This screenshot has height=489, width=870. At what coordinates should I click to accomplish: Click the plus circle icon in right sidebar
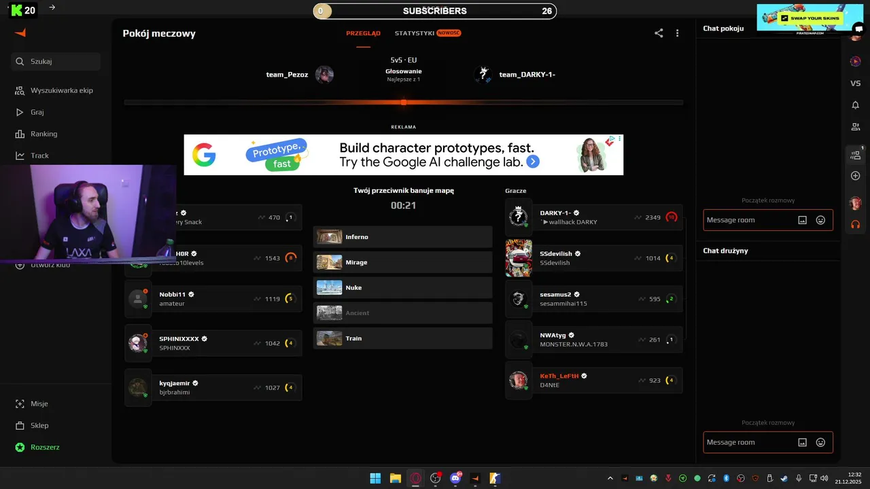[855, 176]
